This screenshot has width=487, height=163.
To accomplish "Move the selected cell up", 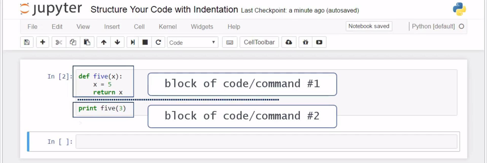I will (104, 42).
